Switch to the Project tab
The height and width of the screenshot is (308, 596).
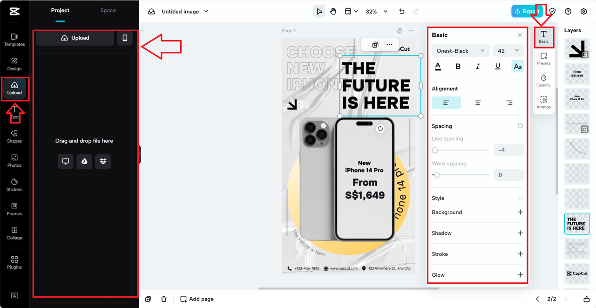click(x=60, y=11)
